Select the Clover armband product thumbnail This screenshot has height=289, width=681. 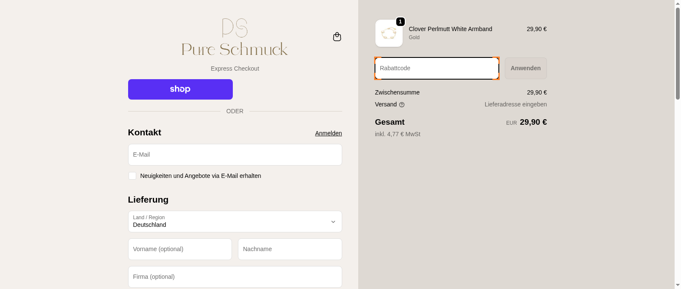tap(388, 33)
